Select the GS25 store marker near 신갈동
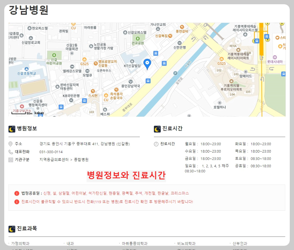Viewport: 294px width, 250px height. click(x=84, y=60)
